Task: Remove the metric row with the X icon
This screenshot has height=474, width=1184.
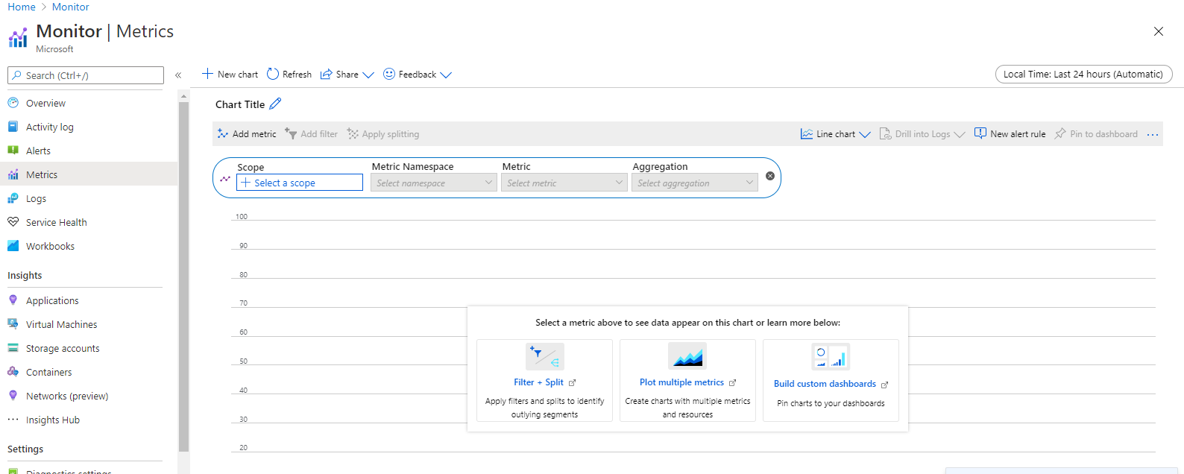Action: (x=770, y=176)
